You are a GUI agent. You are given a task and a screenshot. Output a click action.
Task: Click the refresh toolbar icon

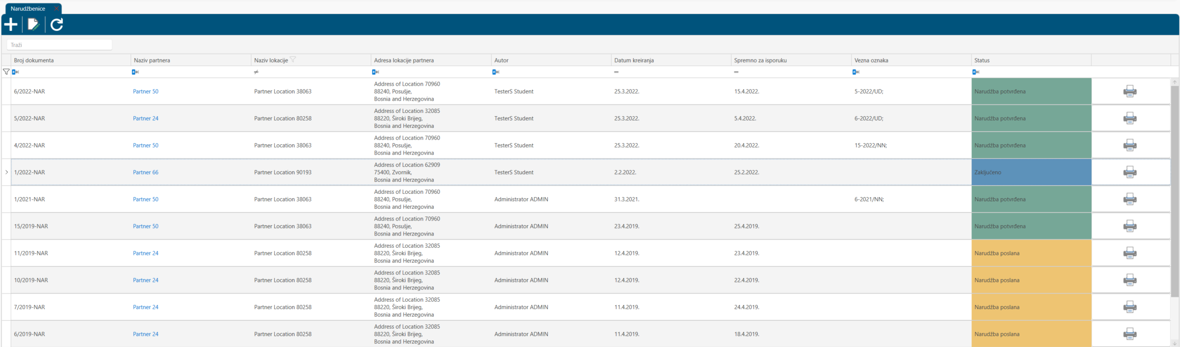[57, 24]
